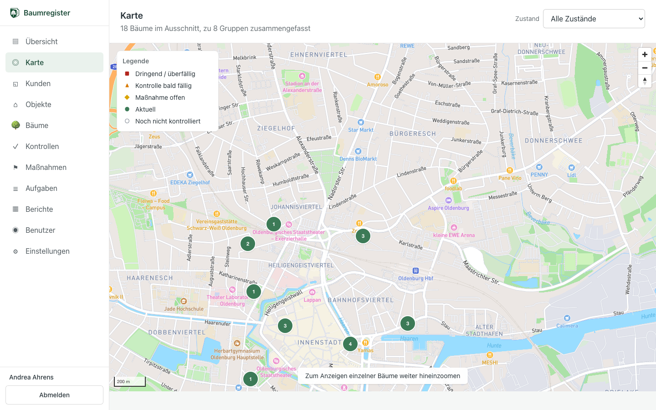Open the 3-tree cluster near Alter Stadthafen
Image resolution: width=656 pixels, height=410 pixels.
click(408, 323)
